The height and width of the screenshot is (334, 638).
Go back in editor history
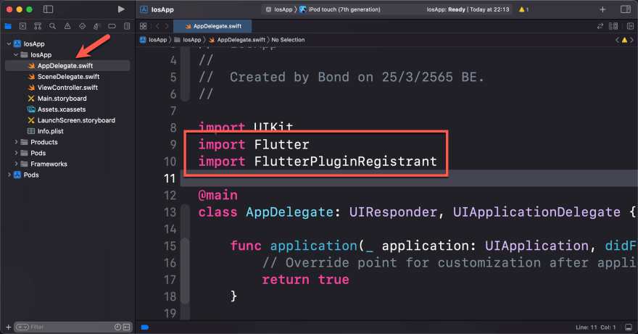click(157, 26)
